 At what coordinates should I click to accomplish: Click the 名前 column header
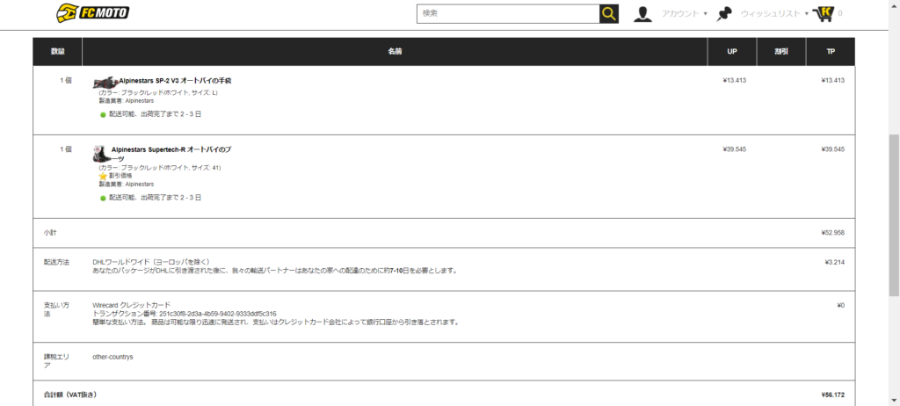click(395, 52)
